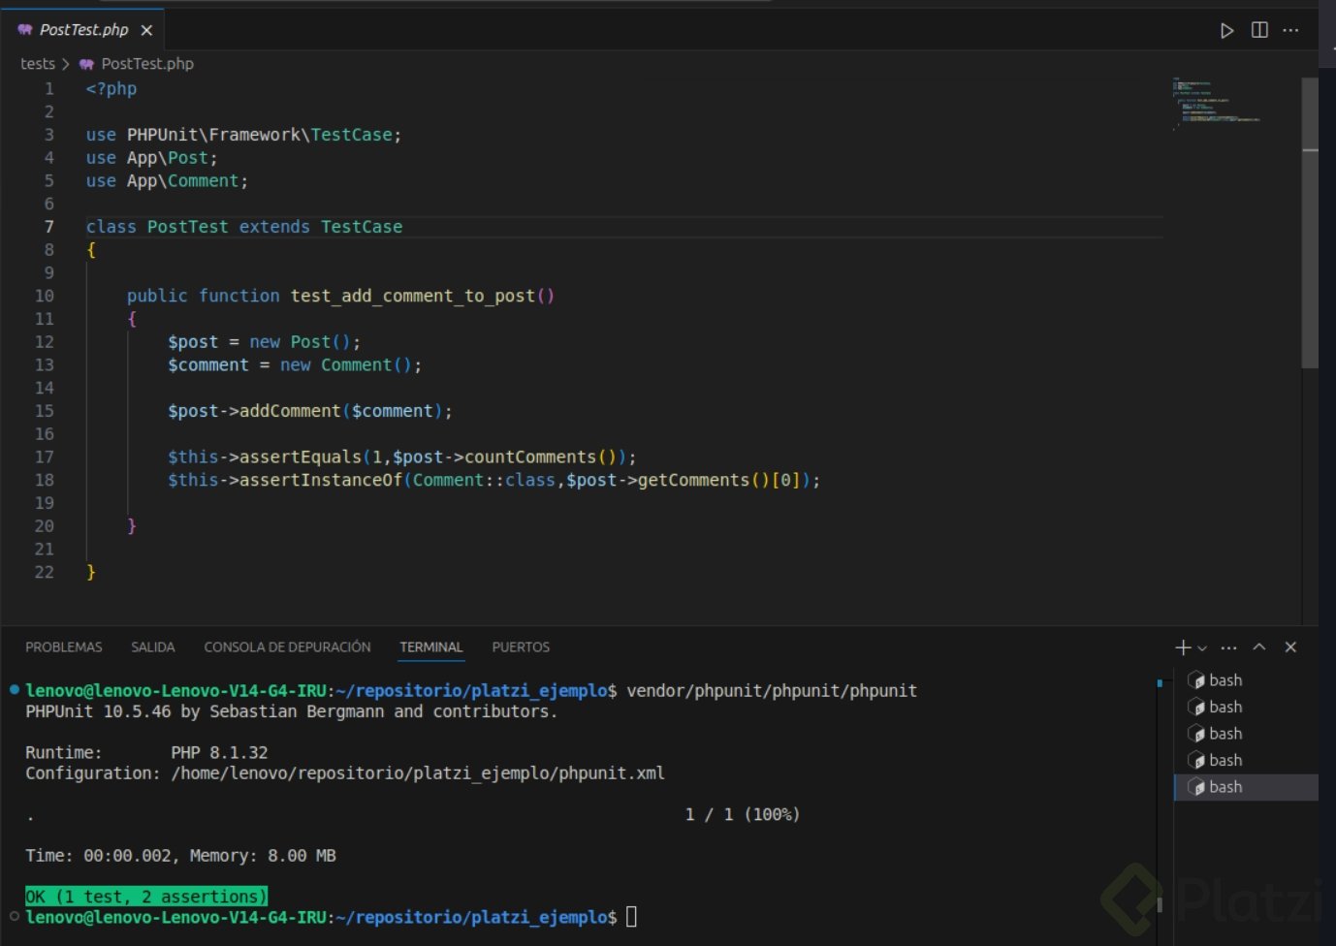
Task: Run the PHP file with the play icon
Action: click(1226, 30)
